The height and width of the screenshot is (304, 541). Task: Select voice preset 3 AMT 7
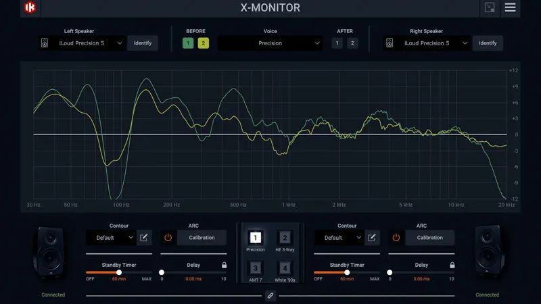point(256,268)
